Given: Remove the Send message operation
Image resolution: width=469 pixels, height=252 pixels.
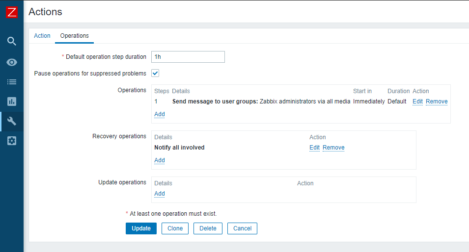Looking at the screenshot, I should [x=437, y=101].
